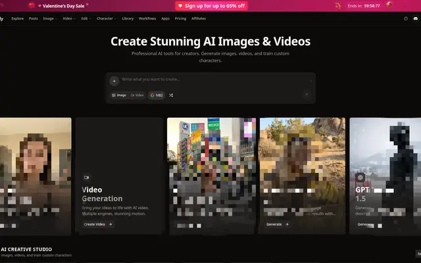This screenshot has width=421, height=263.
Task: Open the Discord icon in the header
Action: [416, 18]
